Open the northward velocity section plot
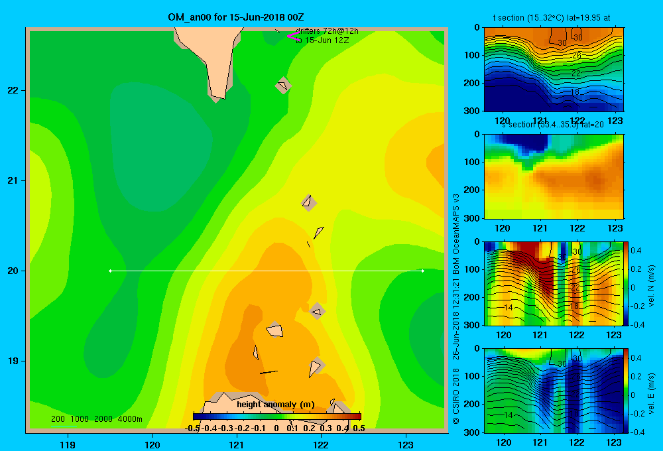Viewport: 663px width, 451px height. coord(554,283)
